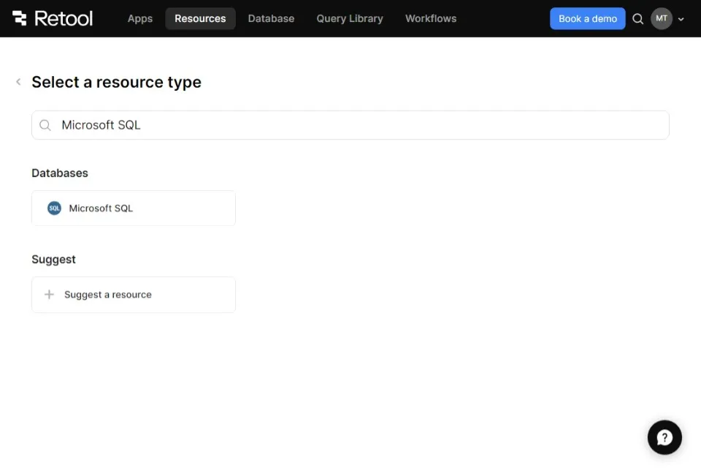701x473 pixels.
Task: Click the Retool logo
Action: [x=53, y=18]
